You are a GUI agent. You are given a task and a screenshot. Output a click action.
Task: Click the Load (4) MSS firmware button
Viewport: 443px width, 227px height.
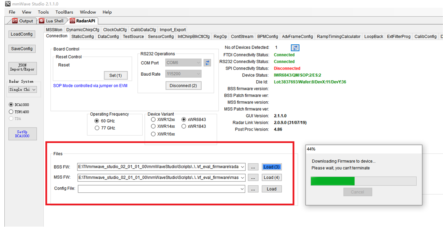click(x=272, y=178)
